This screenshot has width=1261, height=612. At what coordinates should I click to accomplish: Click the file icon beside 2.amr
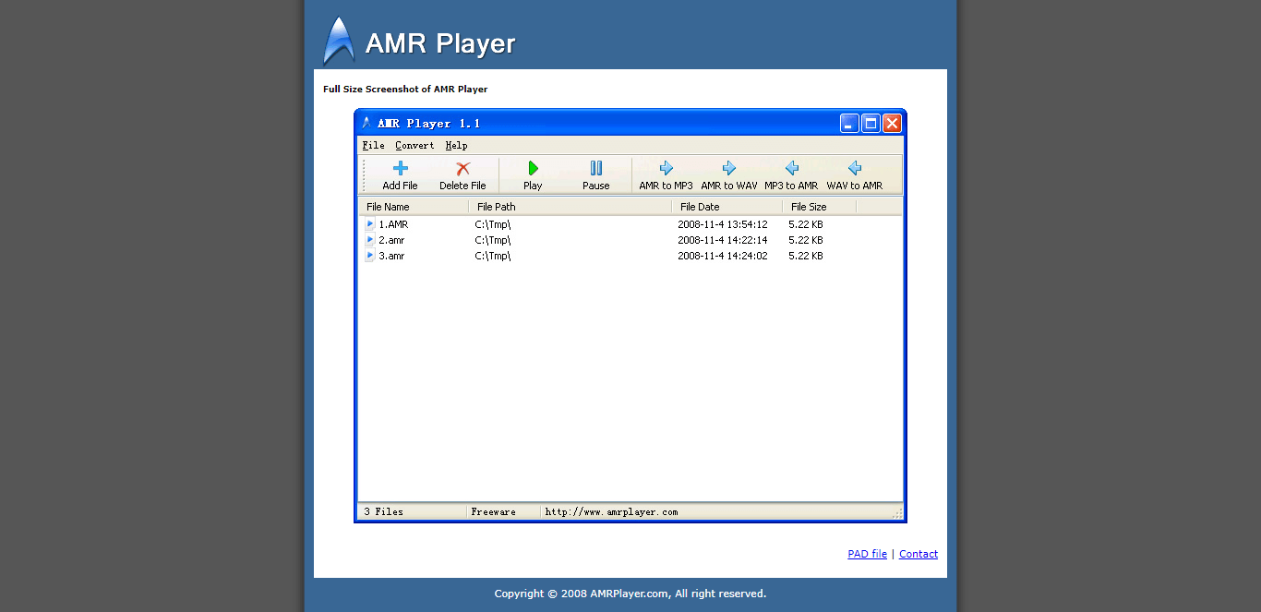[370, 240]
